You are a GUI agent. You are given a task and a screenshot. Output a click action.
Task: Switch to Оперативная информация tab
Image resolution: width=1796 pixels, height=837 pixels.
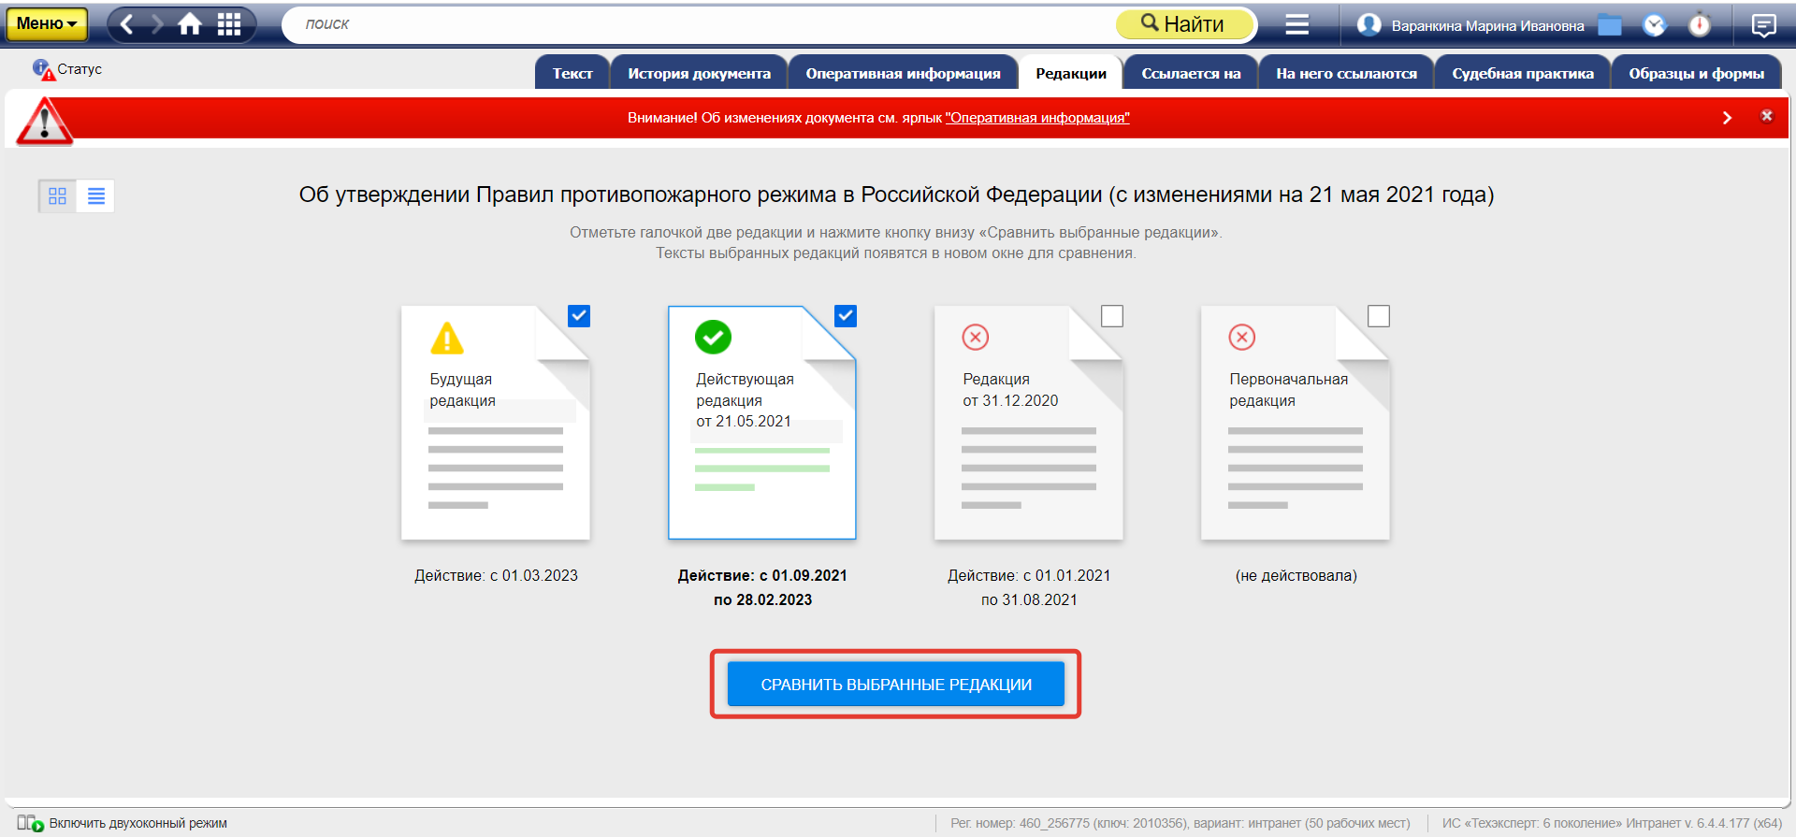903,73
